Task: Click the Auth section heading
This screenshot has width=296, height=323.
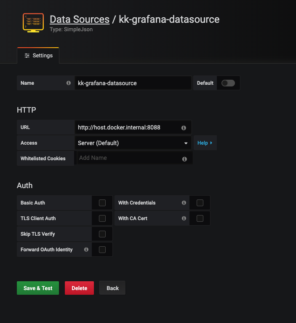Action: (x=25, y=186)
